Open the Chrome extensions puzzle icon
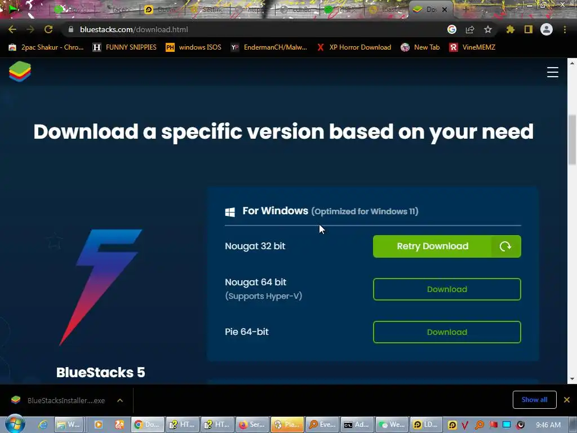Screen dimensions: 577x433 [510, 29]
